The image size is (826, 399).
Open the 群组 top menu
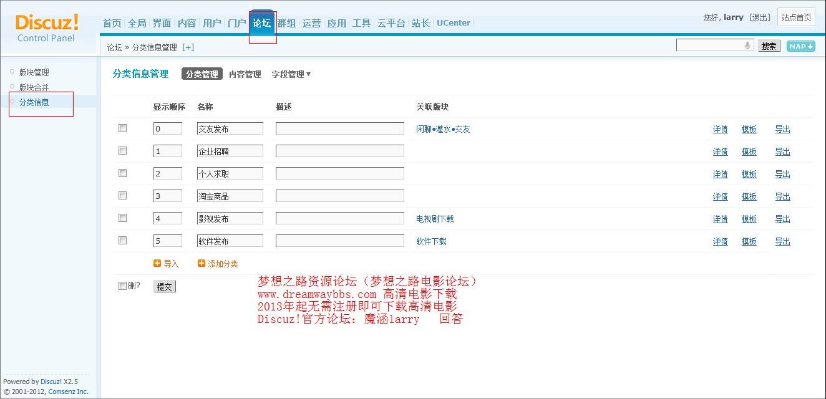click(x=287, y=23)
